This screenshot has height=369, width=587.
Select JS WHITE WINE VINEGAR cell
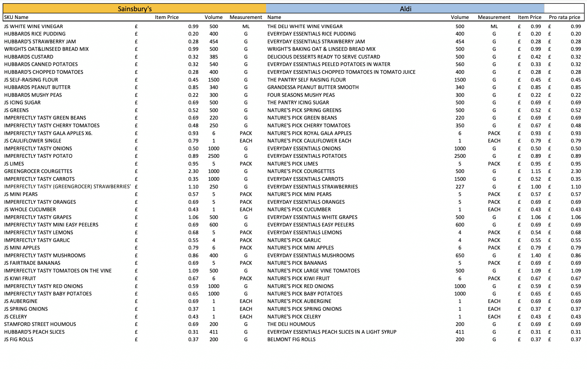click(33, 26)
